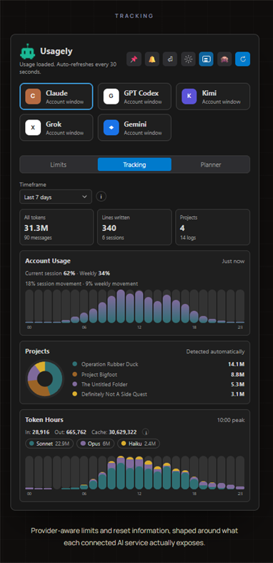Click the 14 logs text
This screenshot has width=273, height=563.
(x=188, y=238)
